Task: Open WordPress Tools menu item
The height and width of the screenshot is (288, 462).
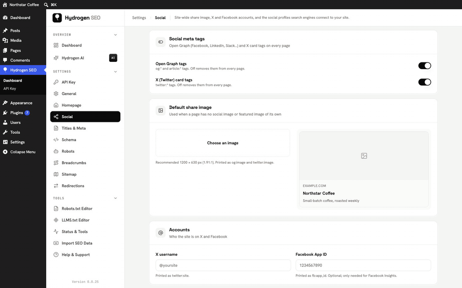Action: click(23, 132)
